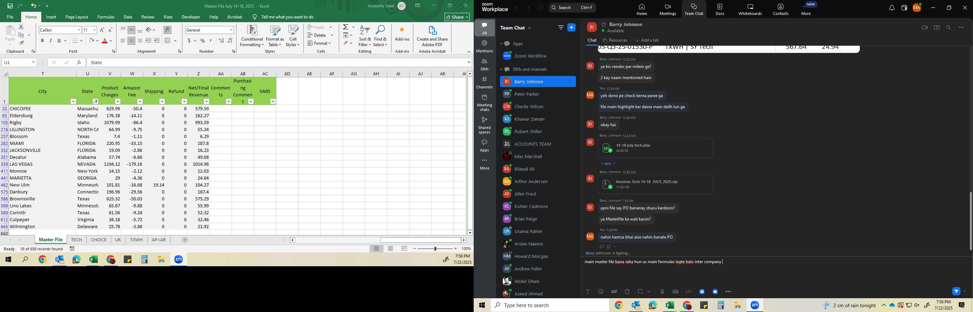973x312 pixels.
Task: Open the Team Chat header dropdown arrow
Action: (529, 28)
